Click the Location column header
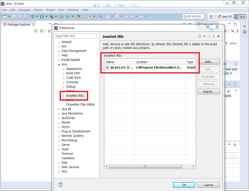 (x=160, y=62)
